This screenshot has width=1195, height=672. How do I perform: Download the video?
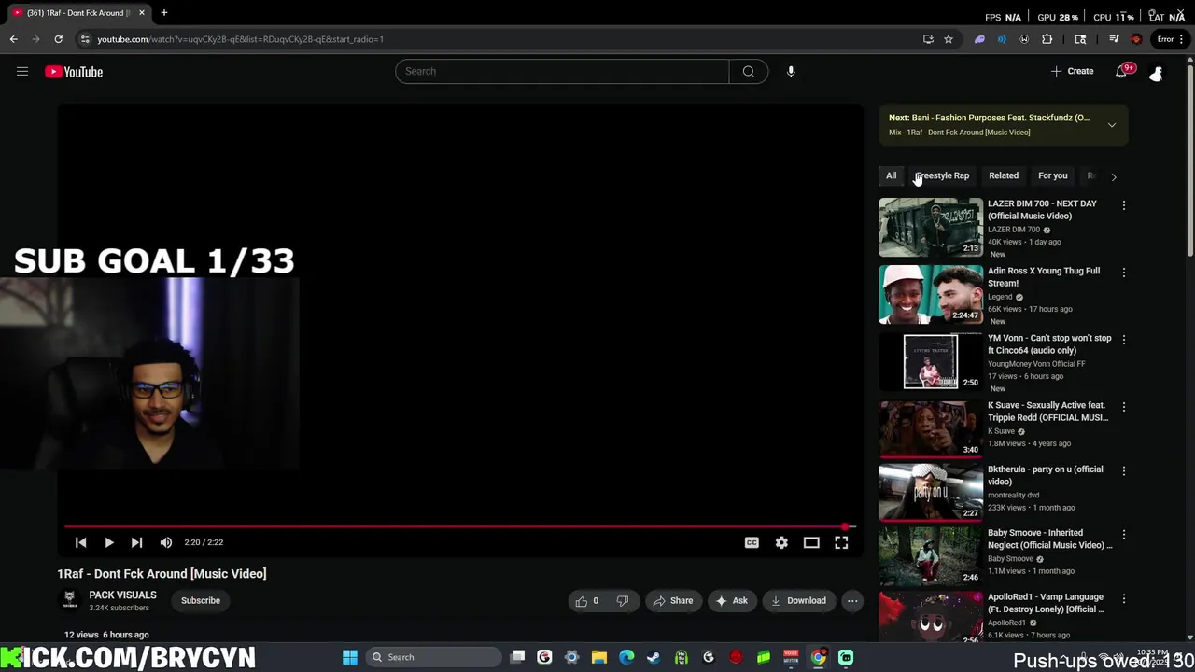point(798,601)
